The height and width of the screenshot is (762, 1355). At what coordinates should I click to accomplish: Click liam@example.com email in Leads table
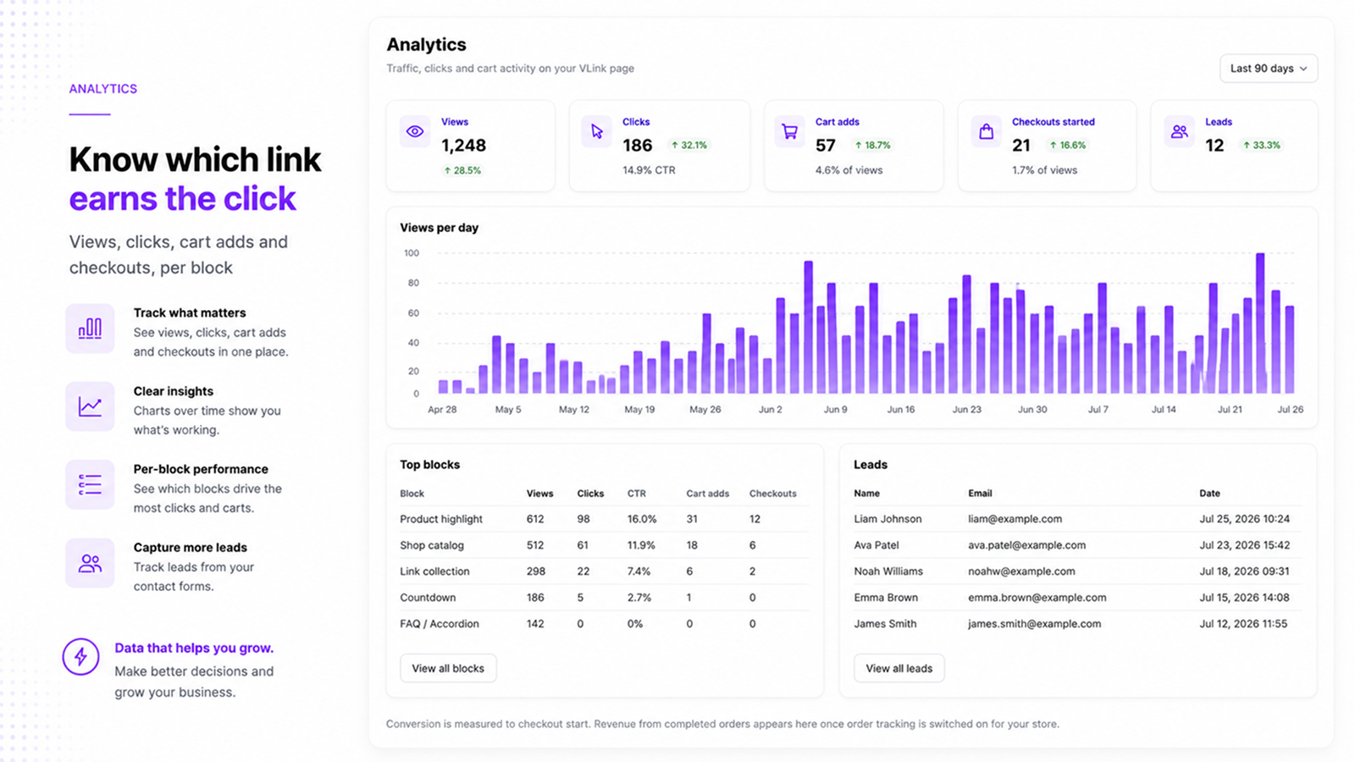[1015, 519]
